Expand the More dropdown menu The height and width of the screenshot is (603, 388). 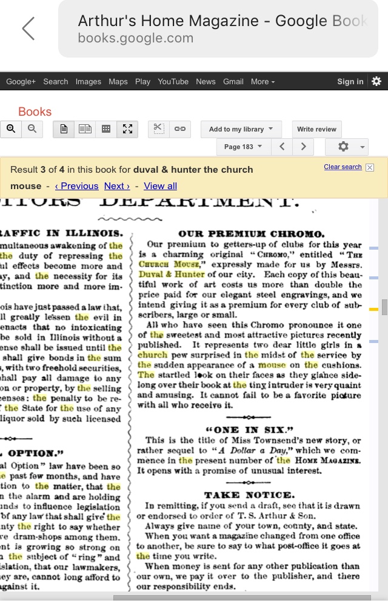[x=263, y=82]
